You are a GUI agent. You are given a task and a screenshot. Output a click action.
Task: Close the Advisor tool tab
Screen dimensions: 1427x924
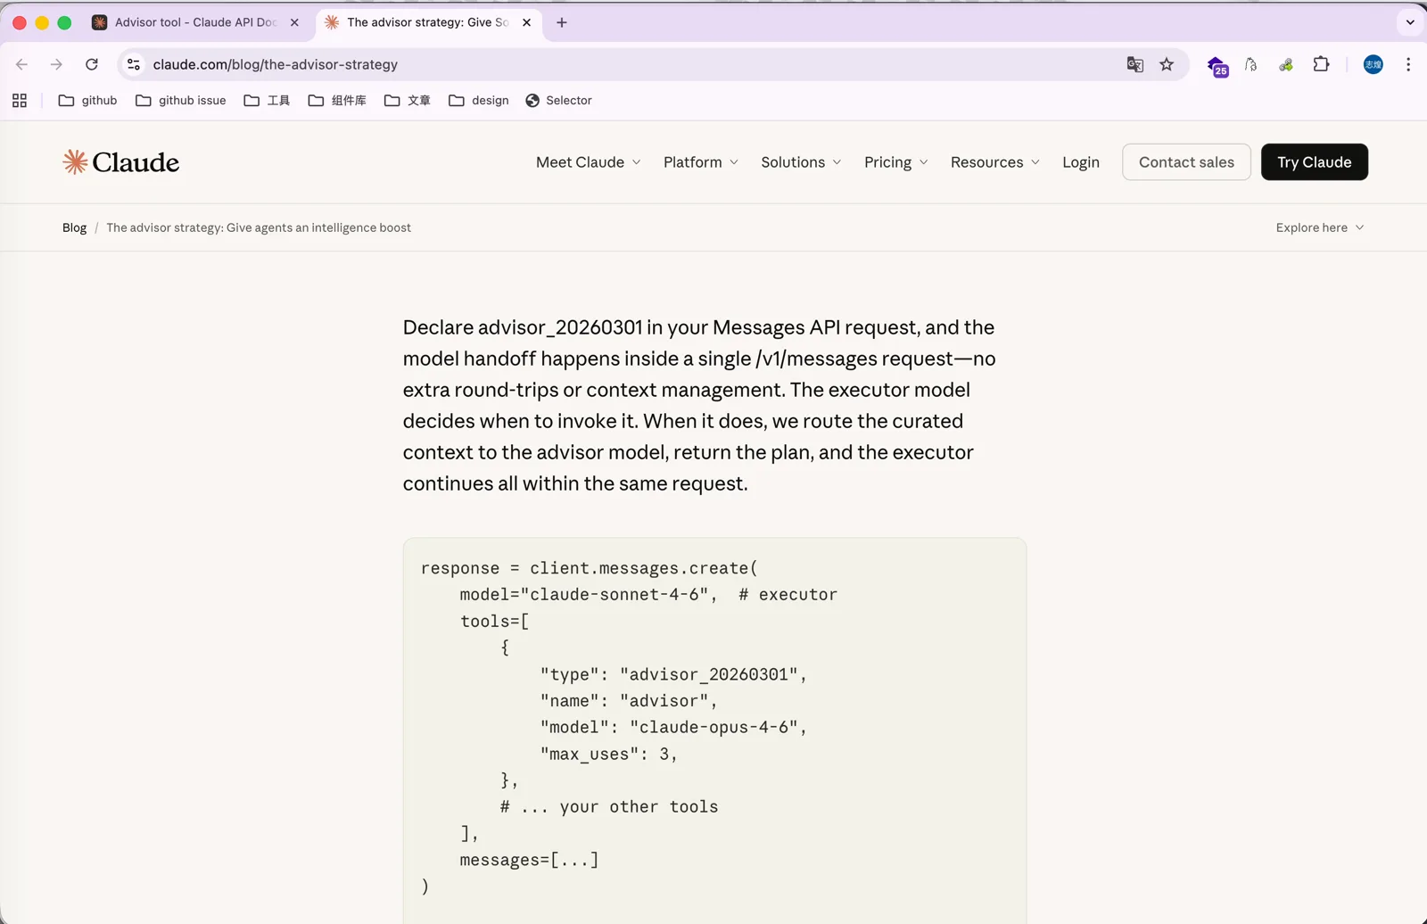(294, 22)
